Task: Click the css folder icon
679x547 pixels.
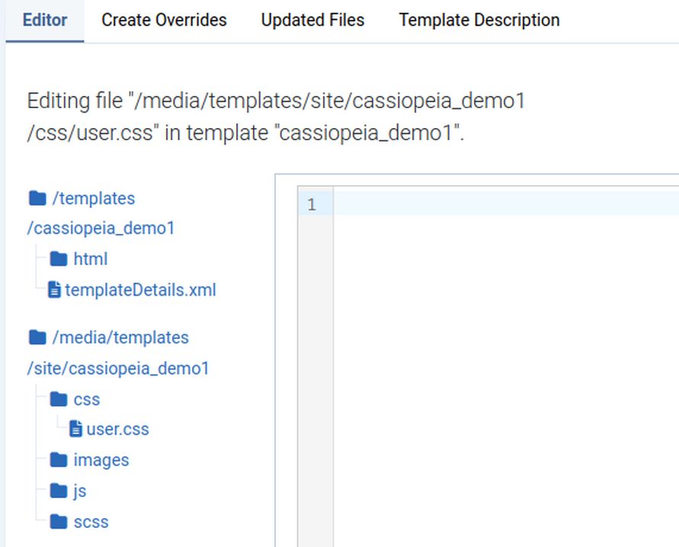Action: 59,400
